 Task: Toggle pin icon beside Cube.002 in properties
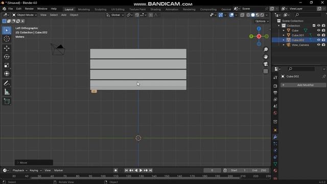(324, 77)
